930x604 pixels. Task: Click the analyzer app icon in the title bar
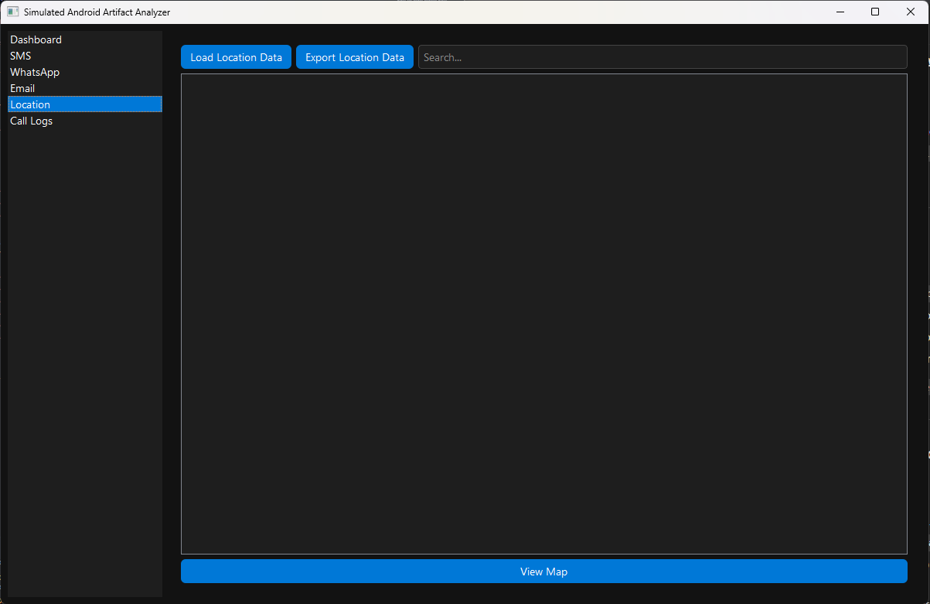click(x=11, y=12)
